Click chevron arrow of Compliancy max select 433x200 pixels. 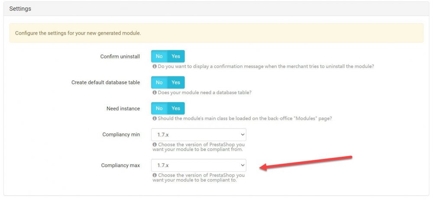pos(242,165)
